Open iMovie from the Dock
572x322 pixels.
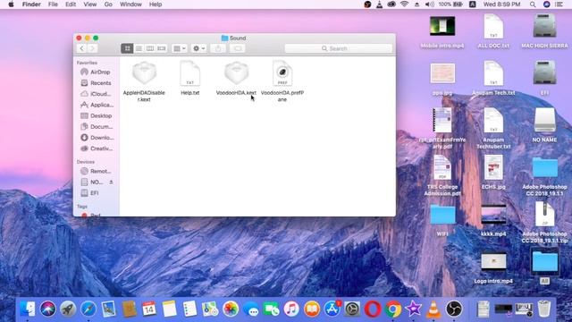(413, 309)
